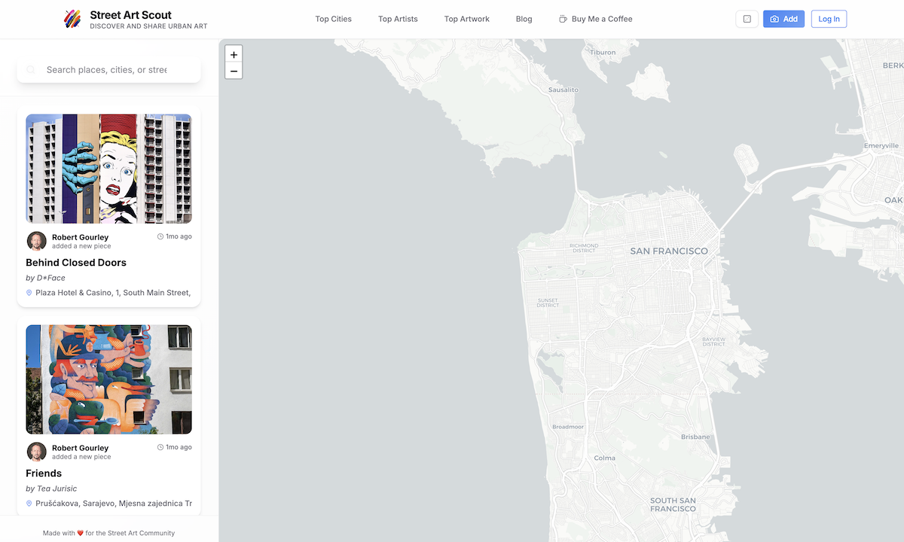Open the Top Cities page

coord(333,19)
